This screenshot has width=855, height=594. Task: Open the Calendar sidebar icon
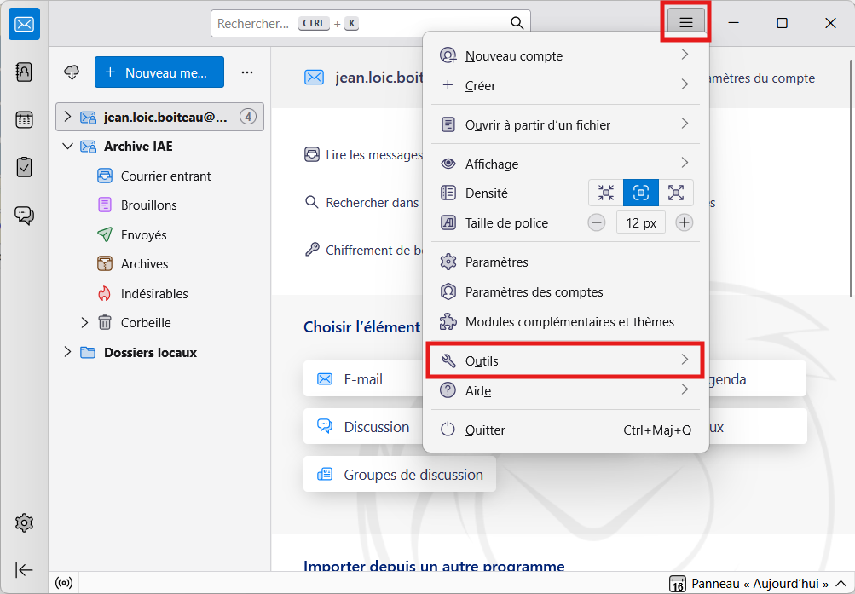pyautogui.click(x=24, y=119)
